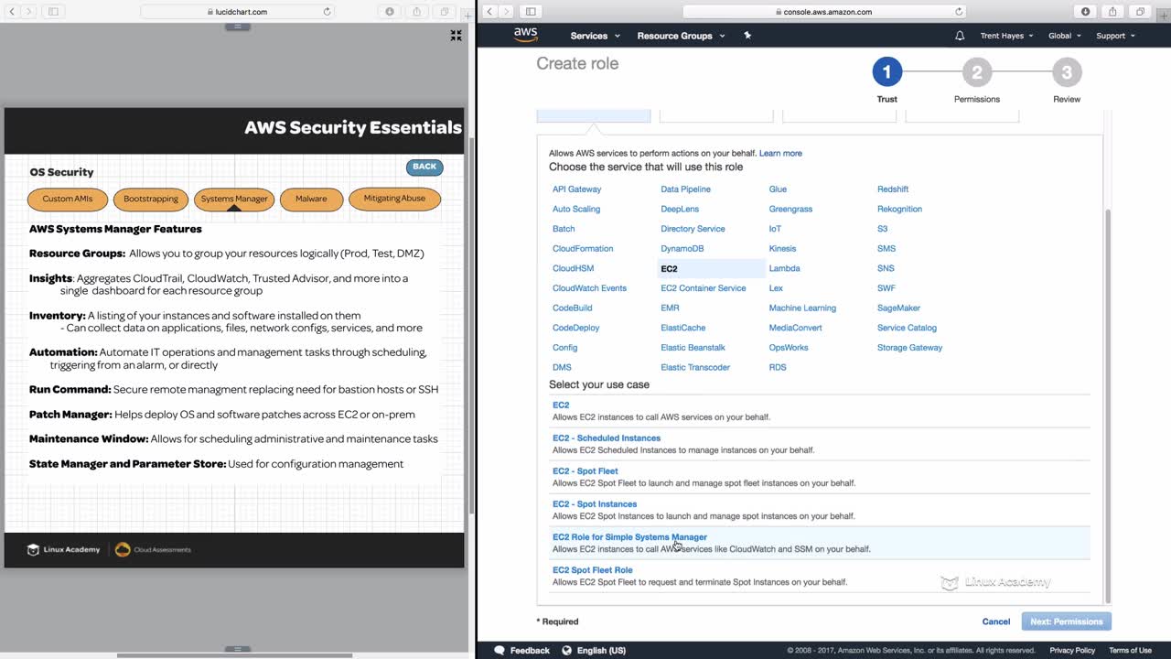Click share icon in the lucidchart Safari window

[417, 12]
